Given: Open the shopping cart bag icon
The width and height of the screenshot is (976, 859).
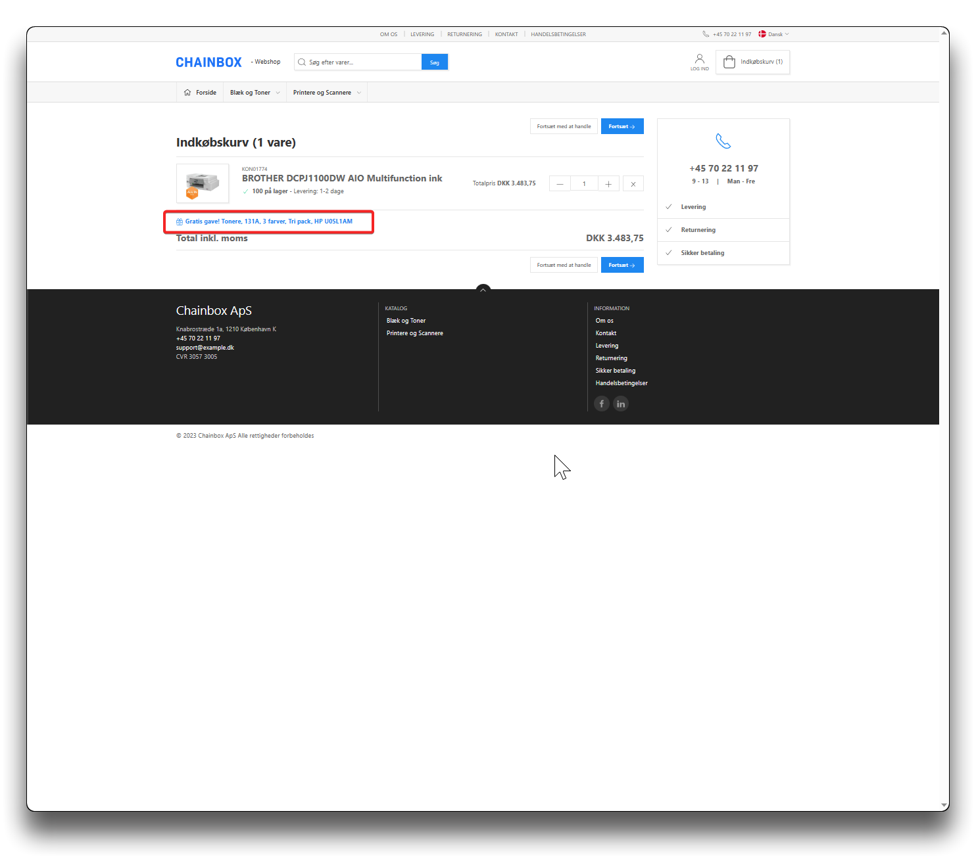Looking at the screenshot, I should point(729,62).
